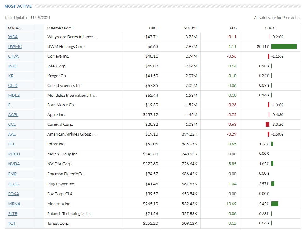Click the CHG column header
Image resolution: width=305 pixels, height=233 pixels.
click(x=233, y=28)
